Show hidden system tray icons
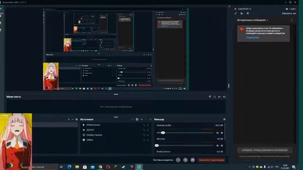 (250, 167)
